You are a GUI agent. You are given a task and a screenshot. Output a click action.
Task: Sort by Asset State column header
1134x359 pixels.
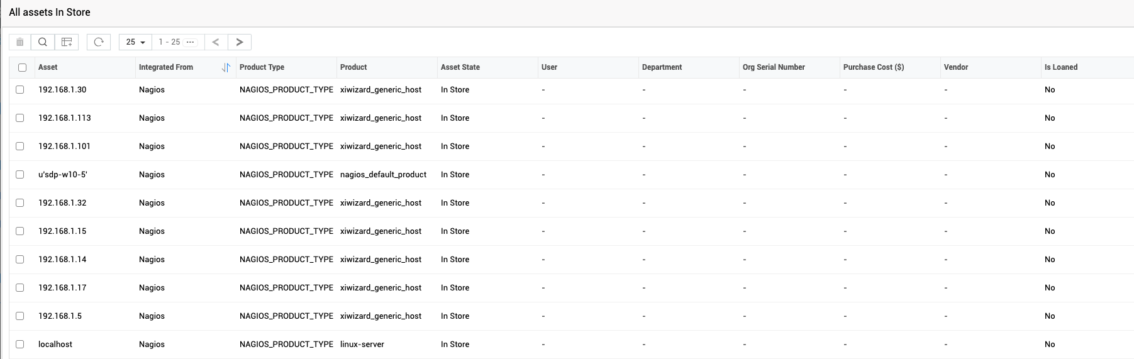(460, 67)
